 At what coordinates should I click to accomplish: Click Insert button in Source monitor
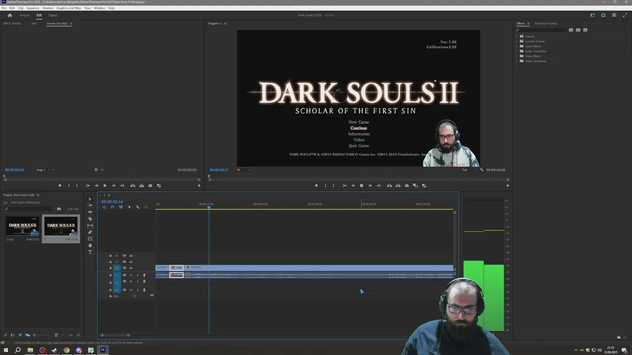point(133,185)
